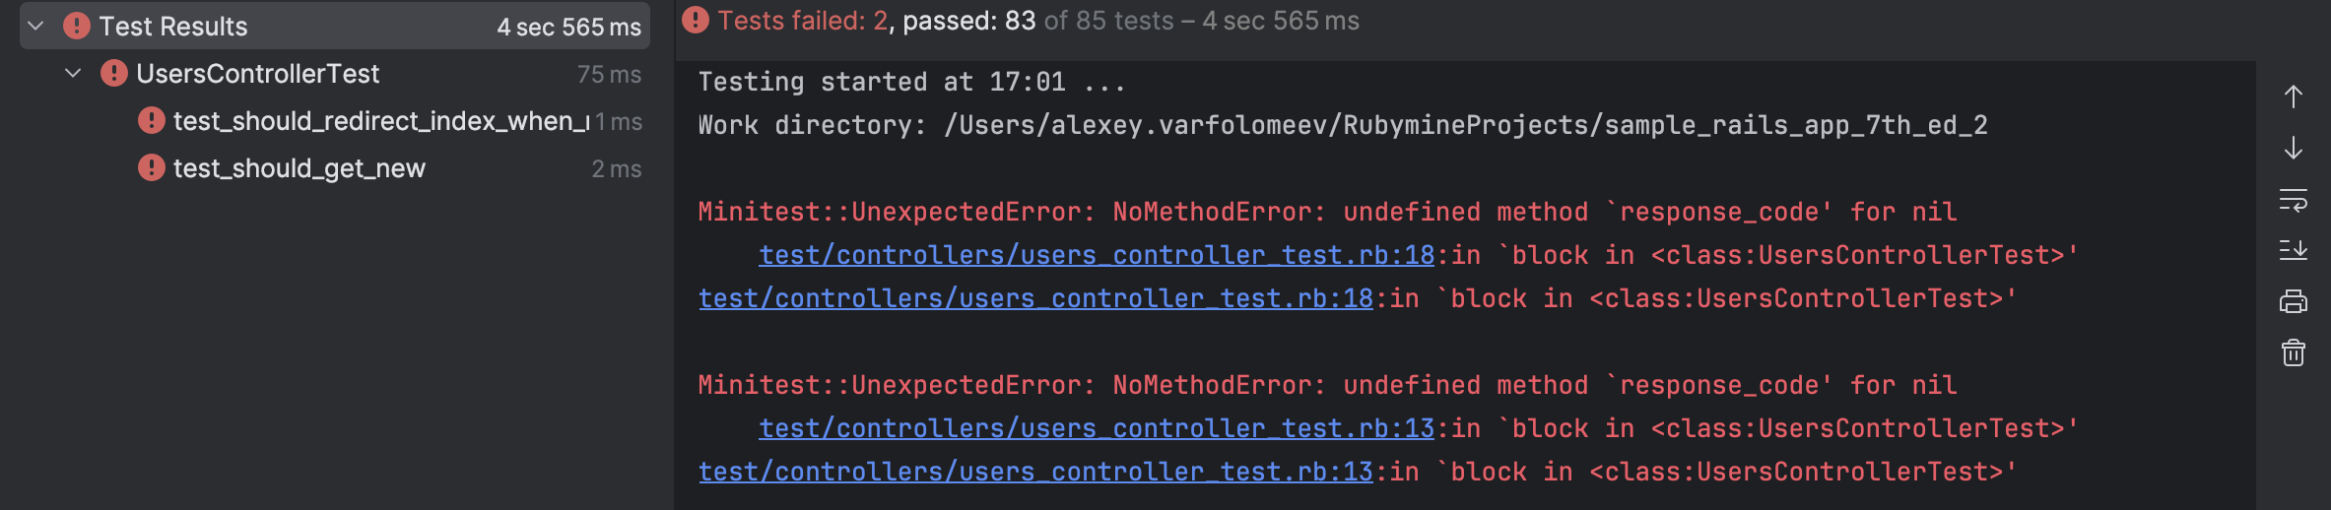The width and height of the screenshot is (2331, 510).
Task: Collapse the UsersControllerTest node
Action: point(73,73)
